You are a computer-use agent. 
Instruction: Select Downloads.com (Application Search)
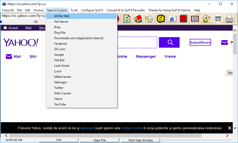pyautogui.click(x=81, y=38)
